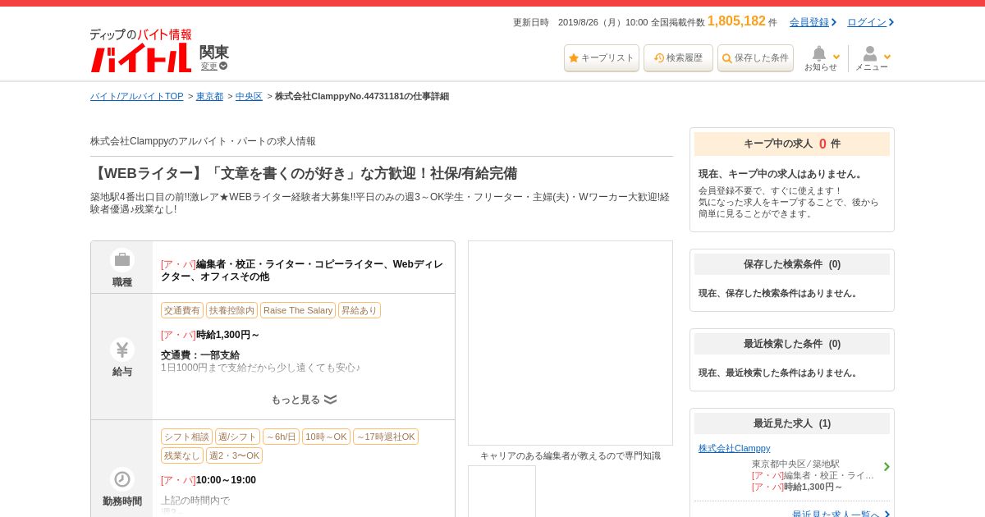Click the 最近見た求人 (1) header
This screenshot has width=985, height=517.
792,423
